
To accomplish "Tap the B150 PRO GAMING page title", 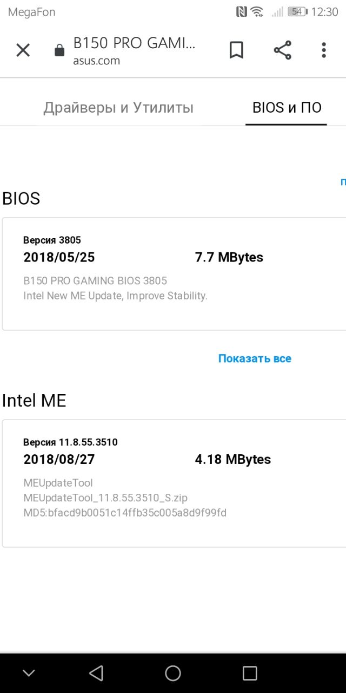I will tap(135, 43).
